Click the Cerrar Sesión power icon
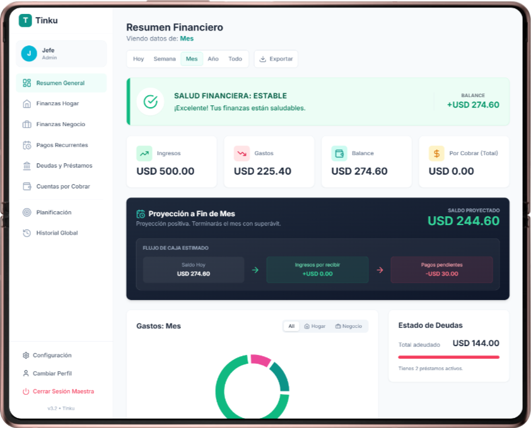 tap(26, 391)
